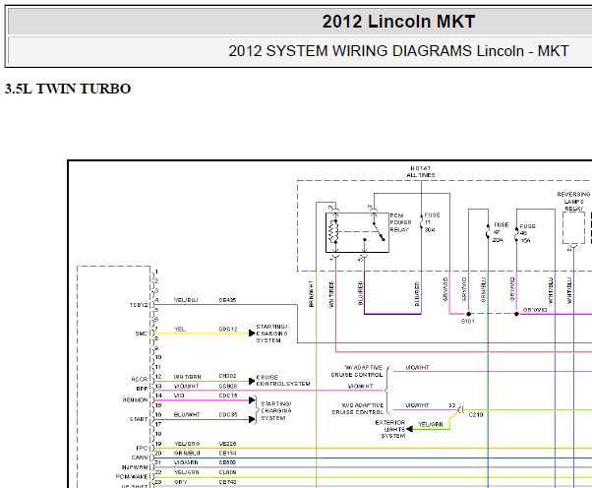
Task: Click the 2012 SYSTEM WIRING DIAGRAMS subtitle
Action: click(398, 51)
